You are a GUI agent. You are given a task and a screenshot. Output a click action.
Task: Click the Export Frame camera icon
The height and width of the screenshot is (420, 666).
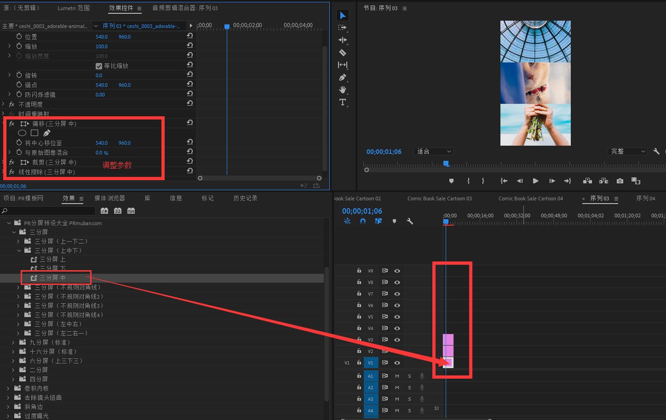(x=620, y=181)
